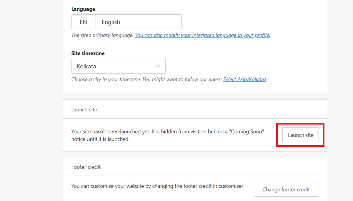Image resolution: width=353 pixels, height=201 pixels.
Task: Open the interface language profile link
Action: (x=202, y=35)
